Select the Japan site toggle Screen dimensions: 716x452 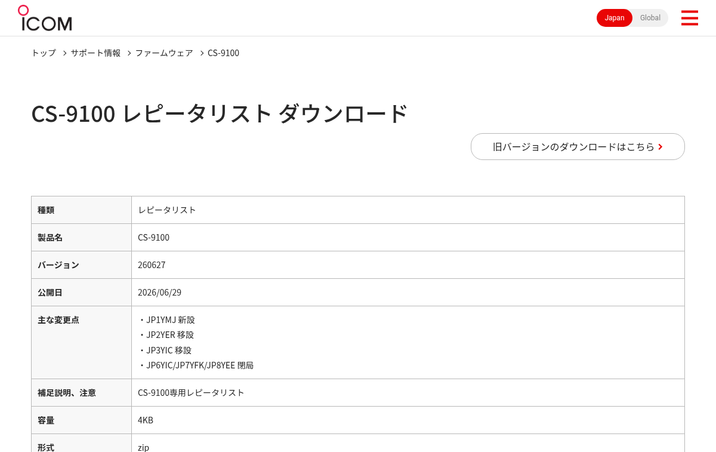pyautogui.click(x=615, y=18)
